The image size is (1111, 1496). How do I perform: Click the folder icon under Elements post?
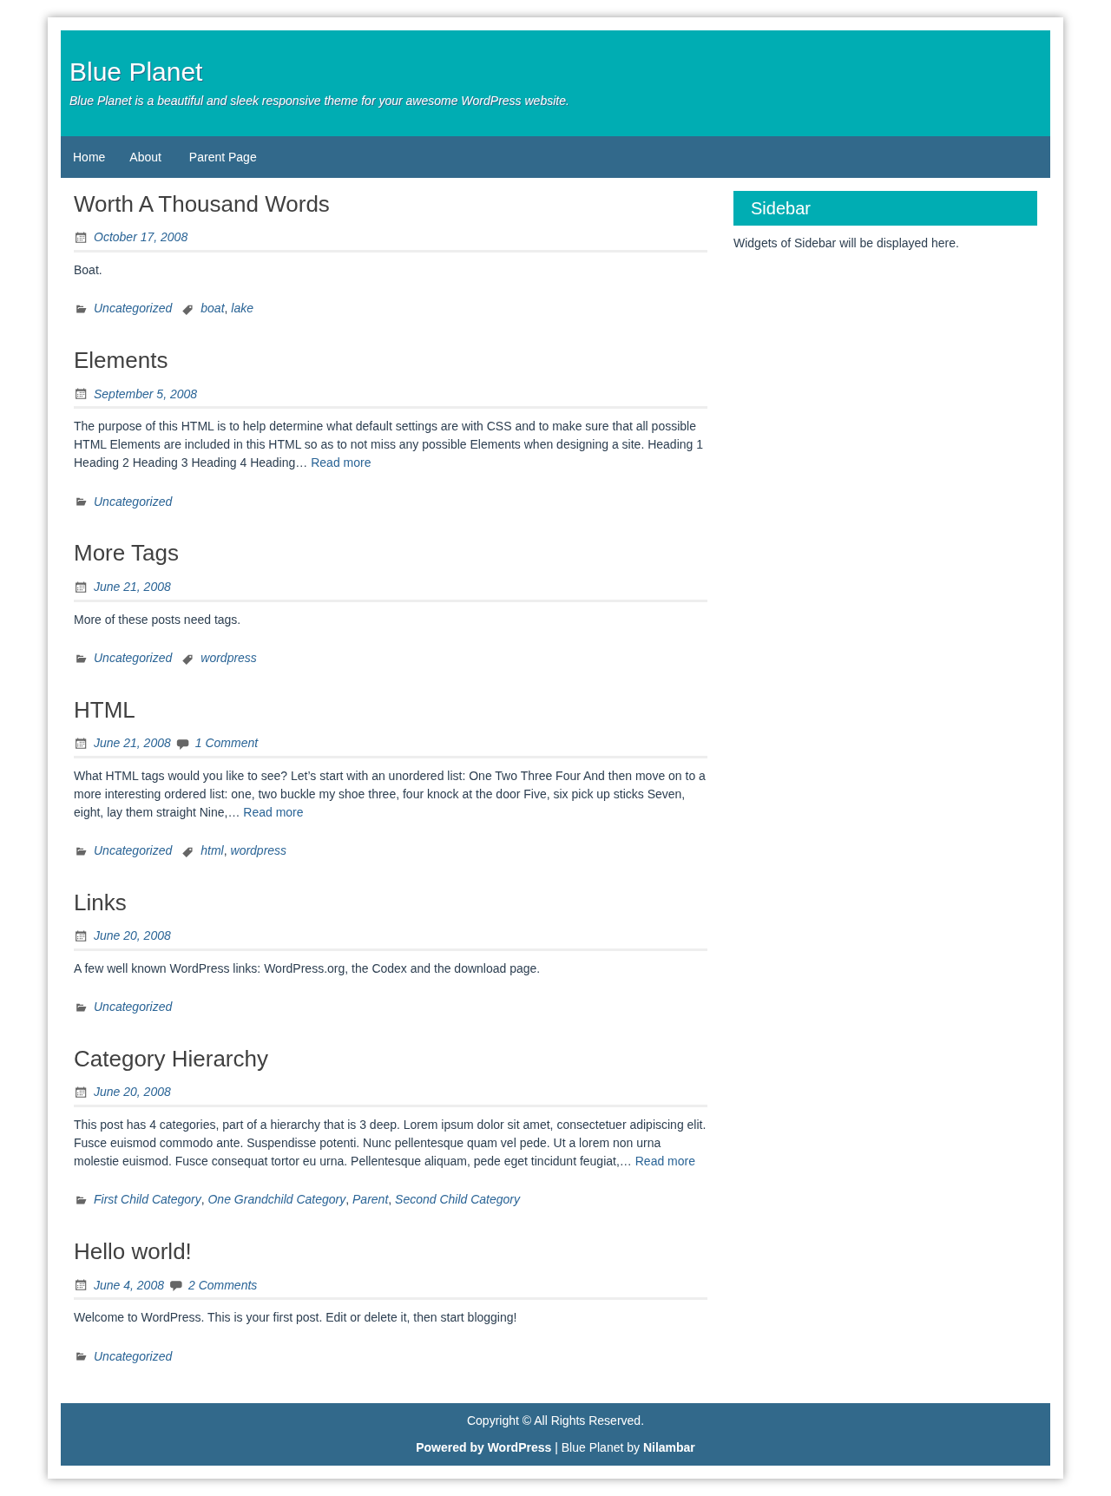(x=81, y=502)
